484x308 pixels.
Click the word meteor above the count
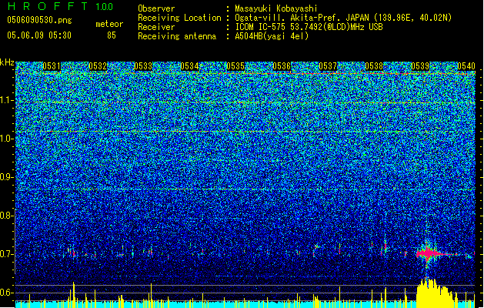click(109, 24)
